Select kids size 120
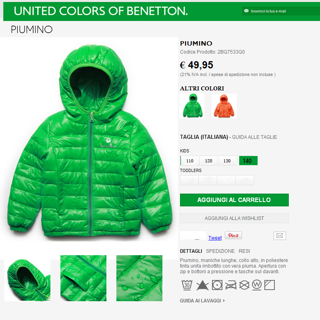 coord(208,161)
